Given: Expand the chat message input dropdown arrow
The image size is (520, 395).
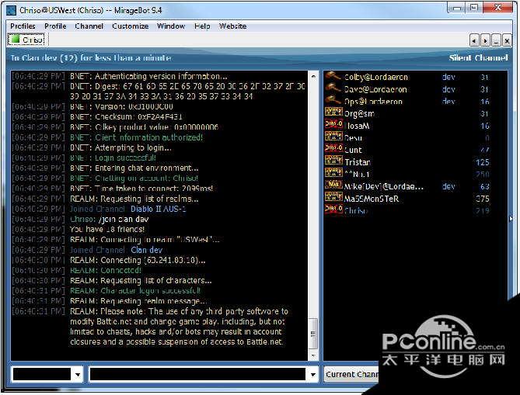Looking at the screenshot, I should click(x=312, y=375).
